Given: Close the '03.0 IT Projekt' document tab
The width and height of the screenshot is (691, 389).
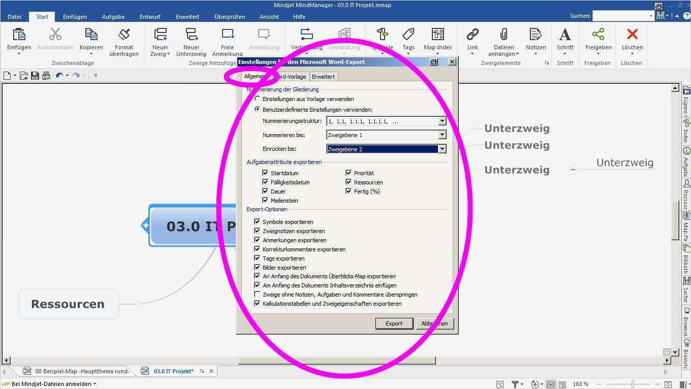Looking at the screenshot, I should (211, 371).
